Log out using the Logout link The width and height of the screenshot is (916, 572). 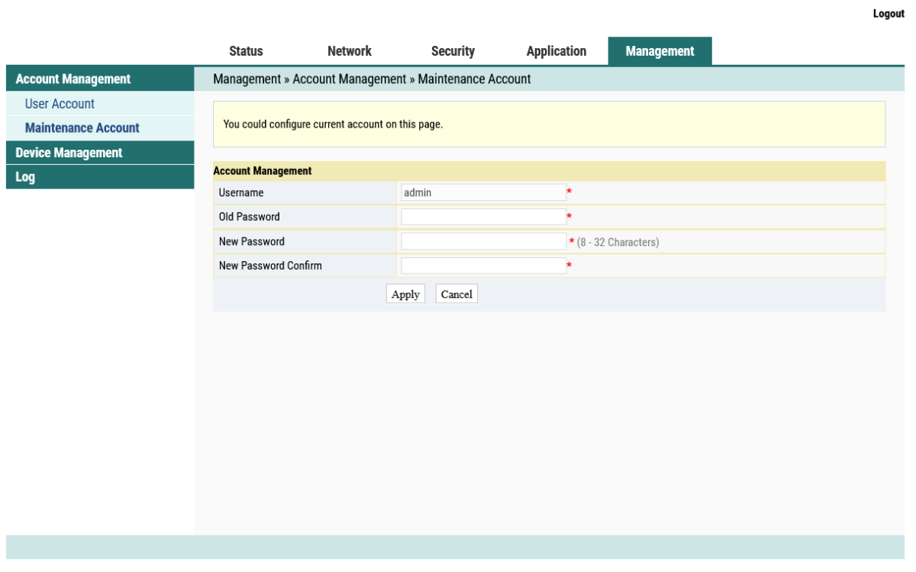tap(888, 14)
